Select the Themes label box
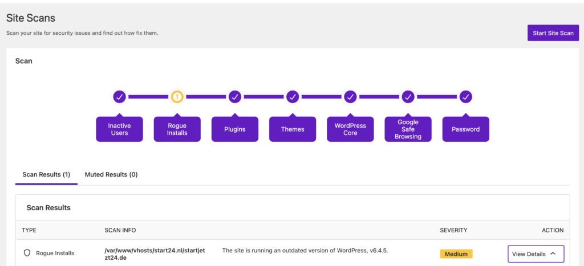Viewport: 584px width, 266px height. (293, 129)
